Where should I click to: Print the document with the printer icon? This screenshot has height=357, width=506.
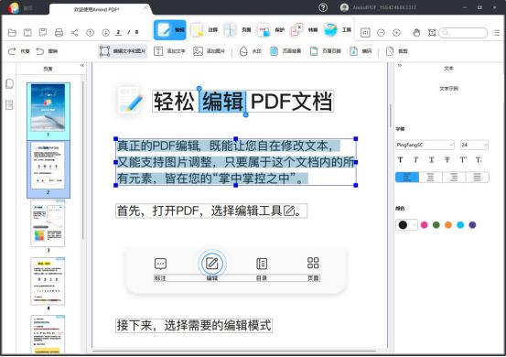(x=59, y=32)
